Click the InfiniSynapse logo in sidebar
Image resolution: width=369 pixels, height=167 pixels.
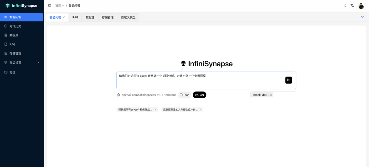(x=22, y=6)
